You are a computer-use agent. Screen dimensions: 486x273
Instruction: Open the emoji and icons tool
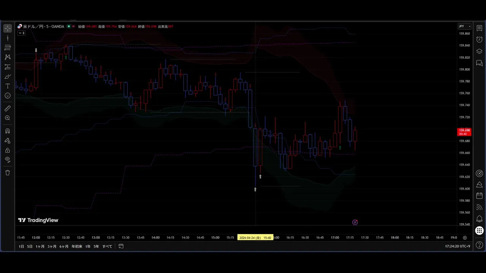[8, 96]
